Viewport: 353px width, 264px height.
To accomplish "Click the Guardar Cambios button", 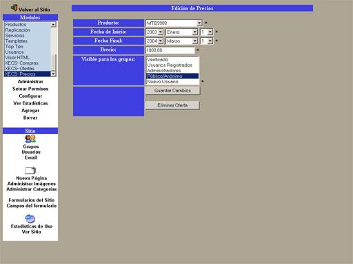I will pyautogui.click(x=172, y=91).
